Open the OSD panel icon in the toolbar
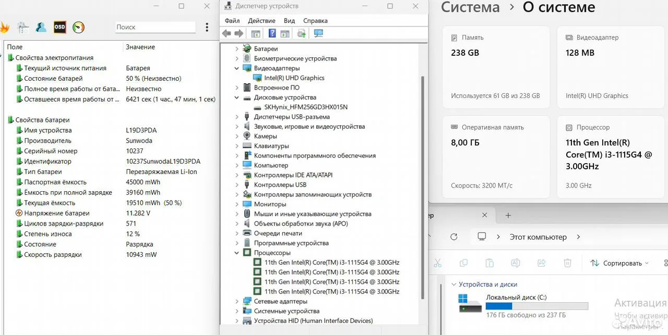668x335 pixels. coord(60,27)
